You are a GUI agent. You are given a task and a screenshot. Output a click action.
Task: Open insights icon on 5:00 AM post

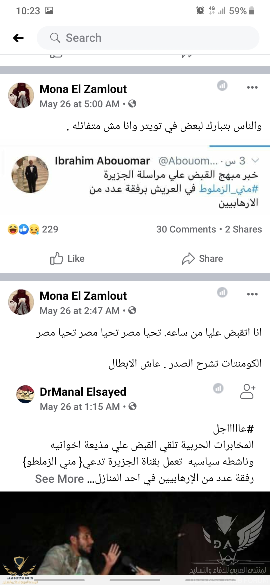coord(222,86)
